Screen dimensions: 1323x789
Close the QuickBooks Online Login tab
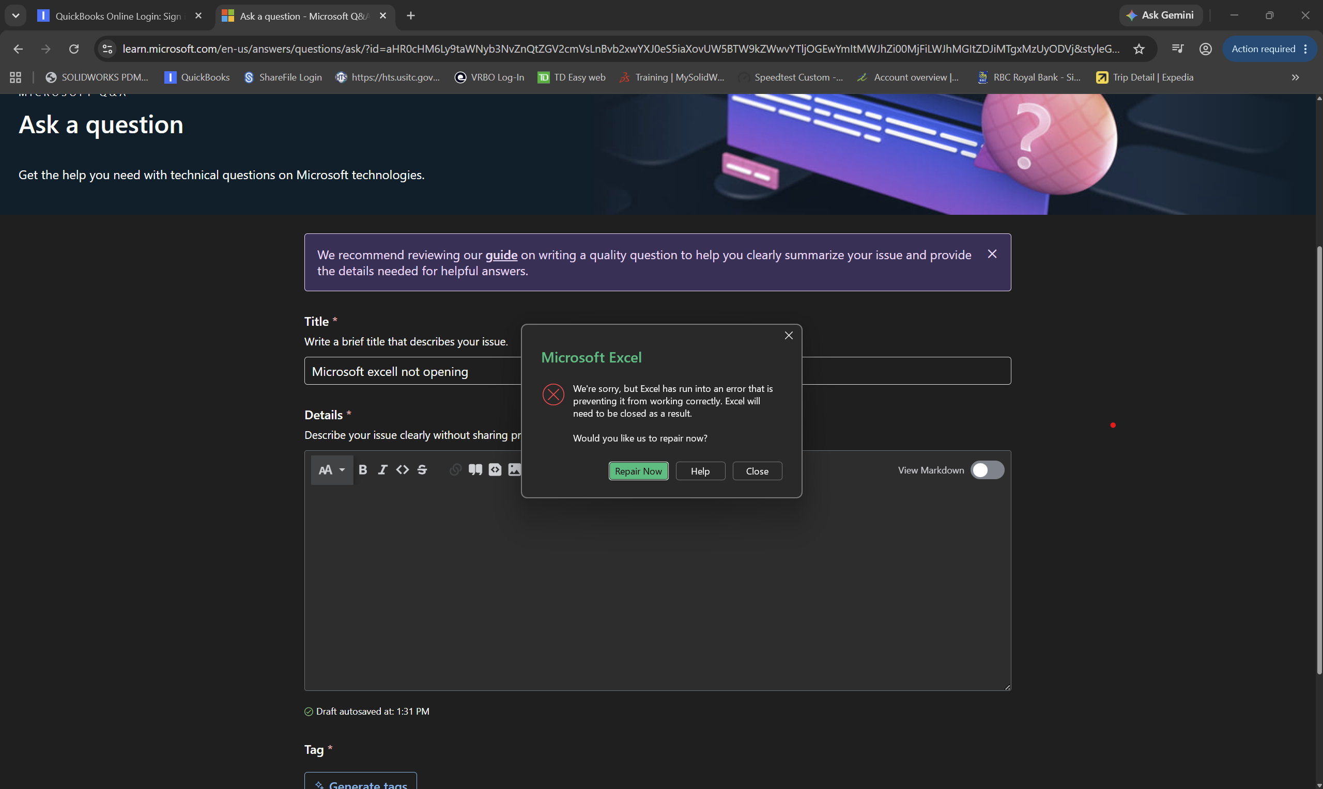[198, 16]
